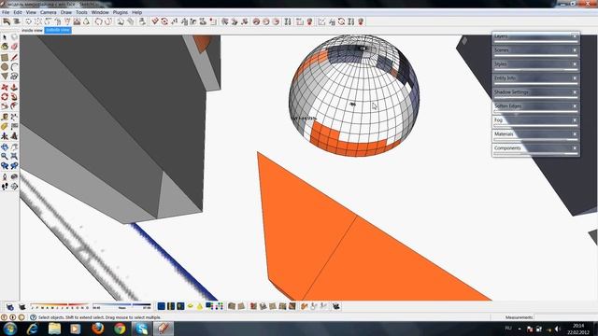Expand the Styles panel
The height and width of the screenshot is (336, 598).
[x=535, y=64]
